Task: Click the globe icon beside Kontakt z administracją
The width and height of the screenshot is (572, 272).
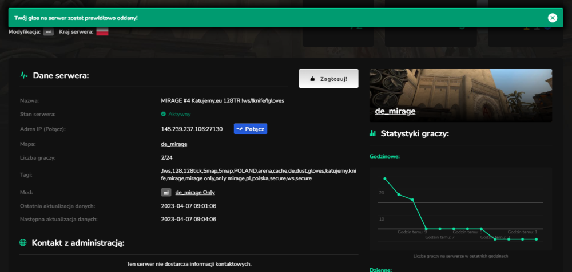Action: 23,243
